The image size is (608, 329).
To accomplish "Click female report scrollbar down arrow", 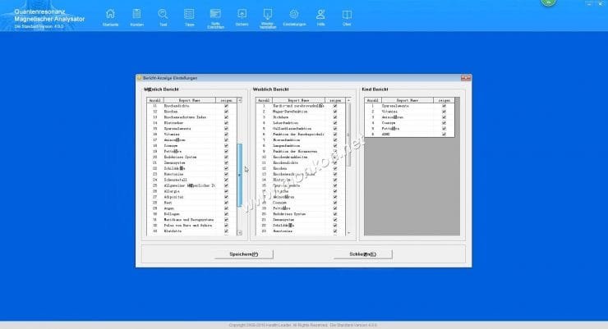I will 348,233.
